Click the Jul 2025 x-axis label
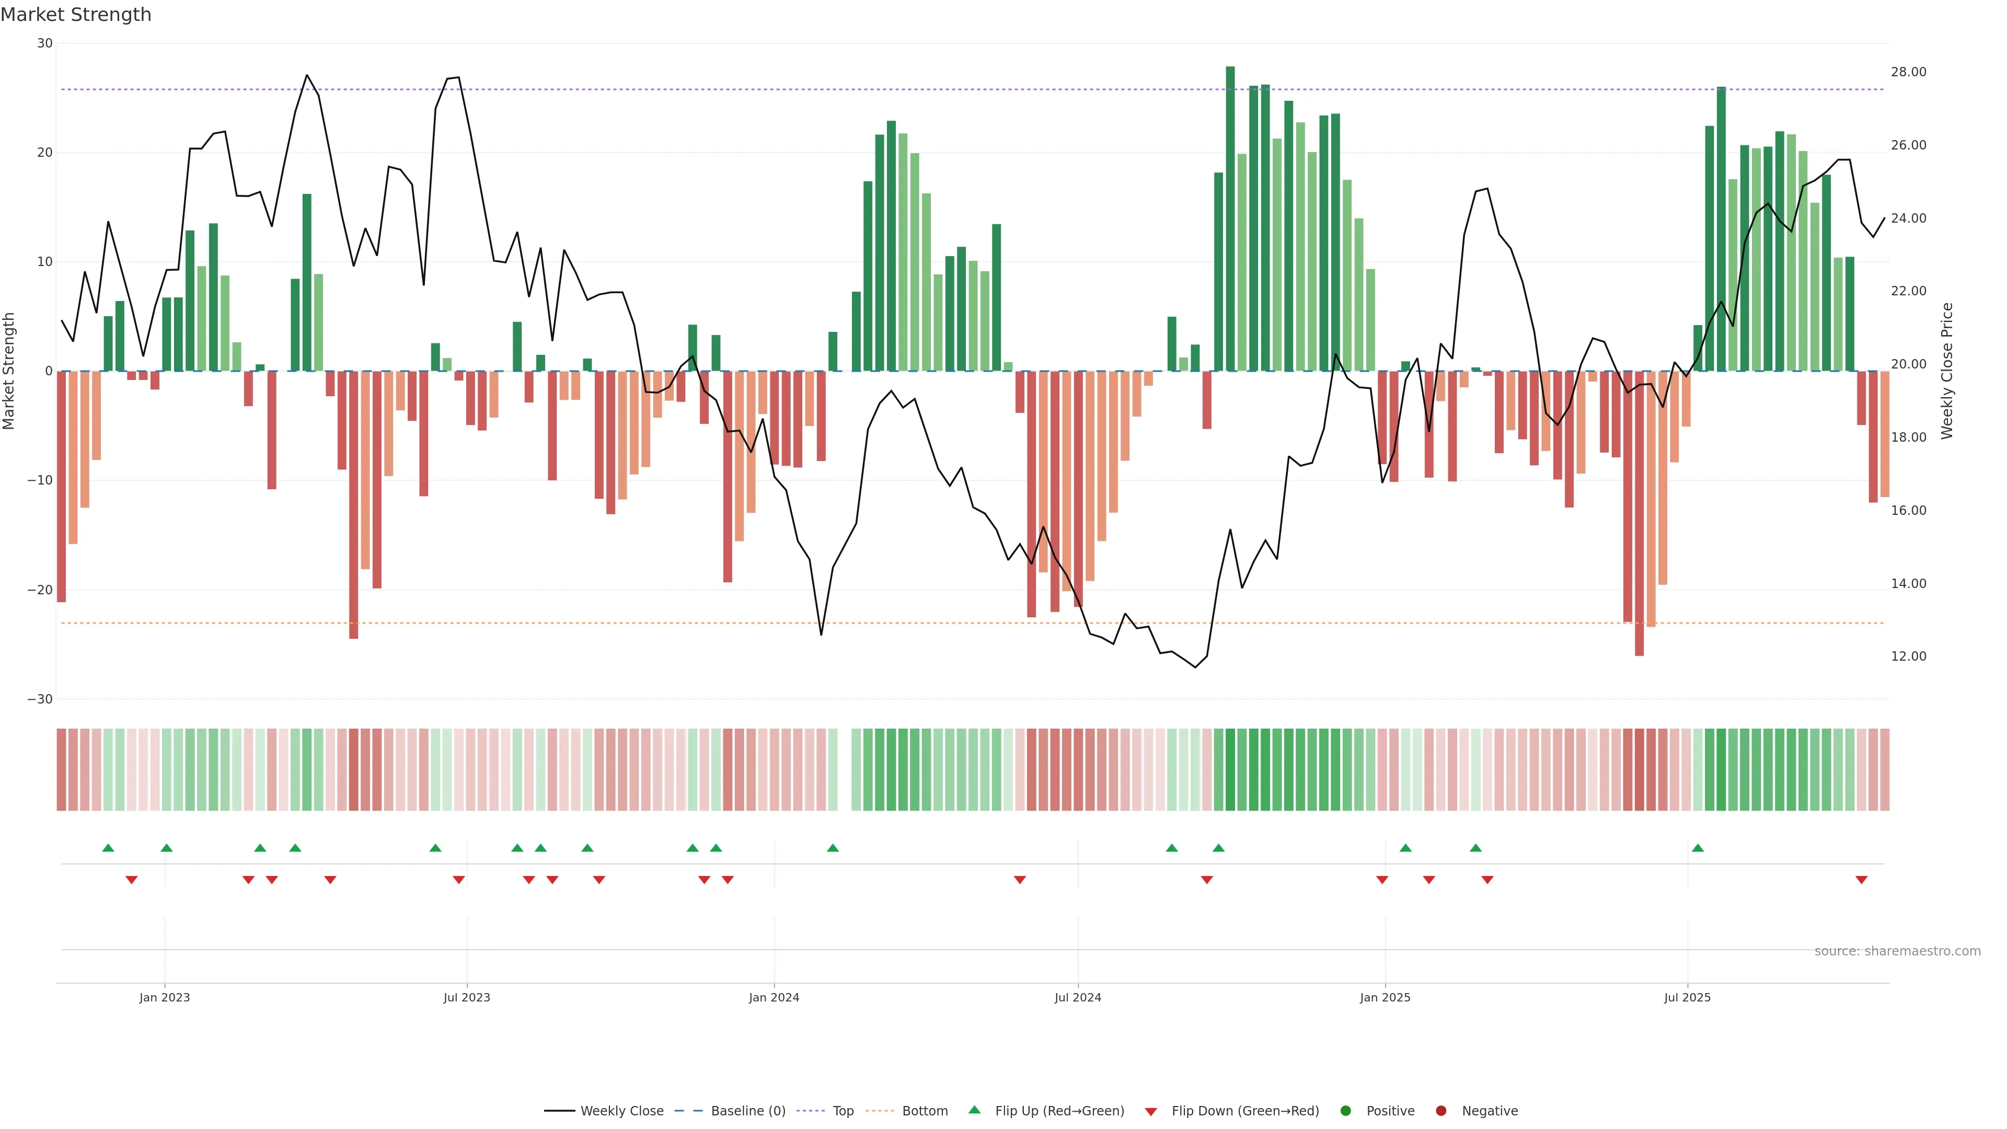This screenshot has height=1129, width=2007. tap(1687, 997)
